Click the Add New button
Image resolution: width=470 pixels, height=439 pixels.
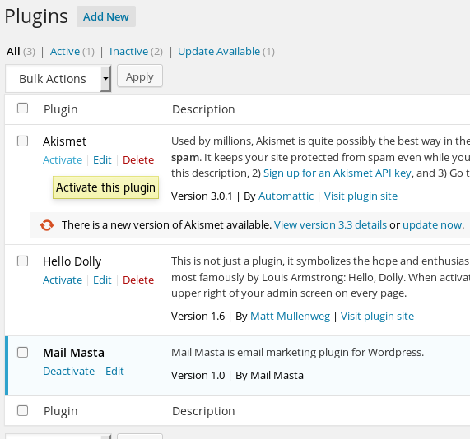(106, 16)
